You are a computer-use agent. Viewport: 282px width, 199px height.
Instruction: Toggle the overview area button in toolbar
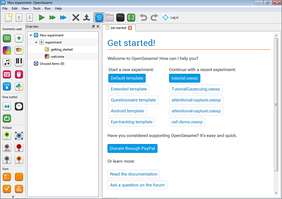[99, 17]
